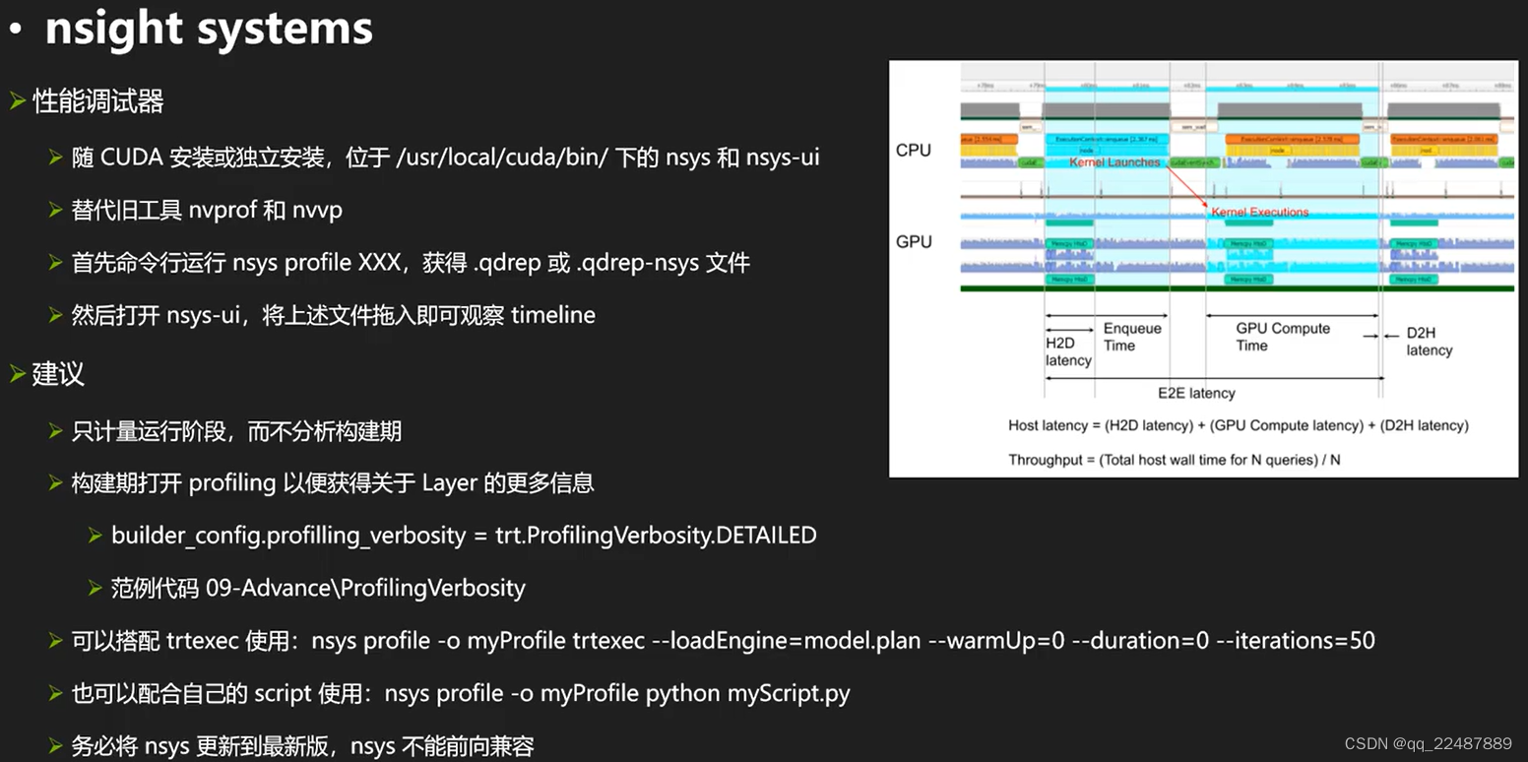
Task: Click the "python myScript.py" command line
Action: coord(461,693)
